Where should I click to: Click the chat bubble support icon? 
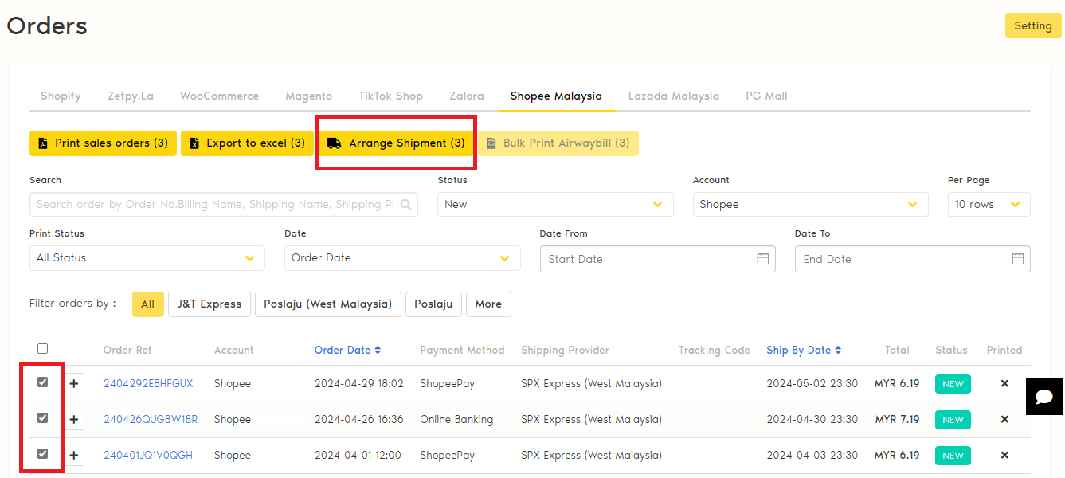[x=1044, y=397]
